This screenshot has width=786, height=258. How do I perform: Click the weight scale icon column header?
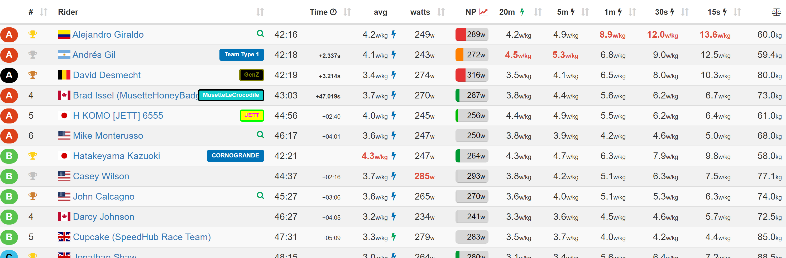pos(776,12)
